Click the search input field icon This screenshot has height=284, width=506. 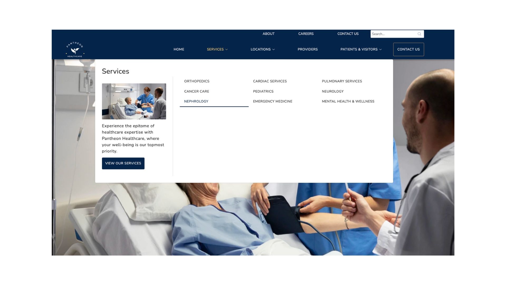point(420,34)
